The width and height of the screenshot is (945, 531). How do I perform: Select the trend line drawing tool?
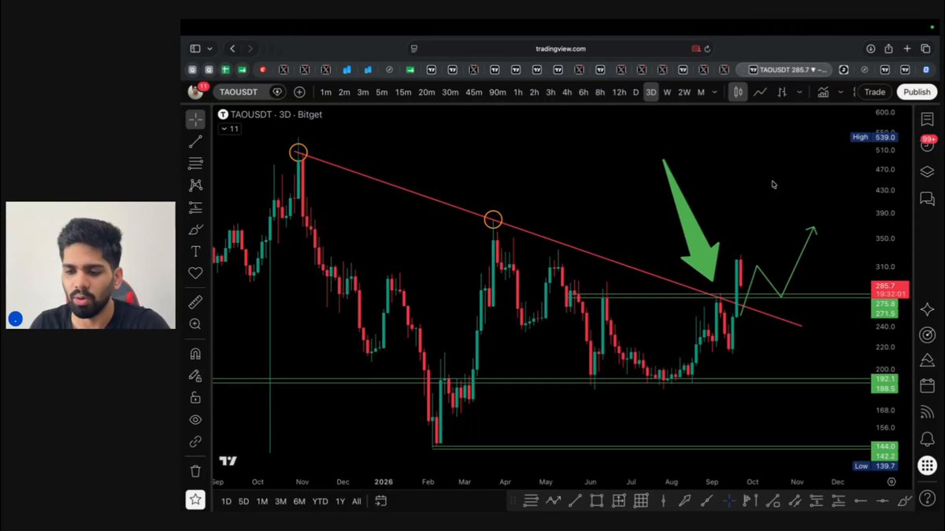[x=195, y=142]
